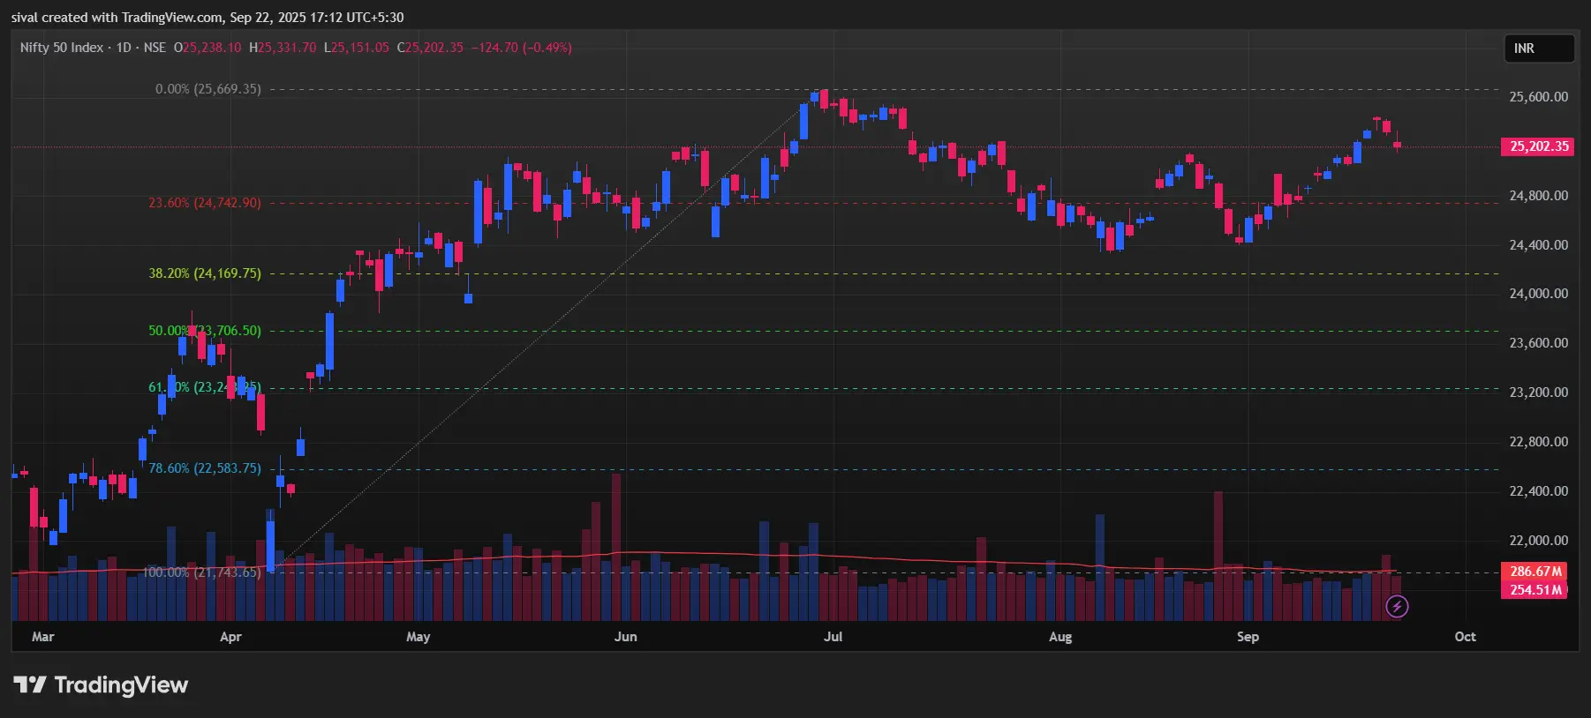This screenshot has width=1591, height=718.
Task: Click 23,200.00 on the price axis
Action: tap(1539, 393)
